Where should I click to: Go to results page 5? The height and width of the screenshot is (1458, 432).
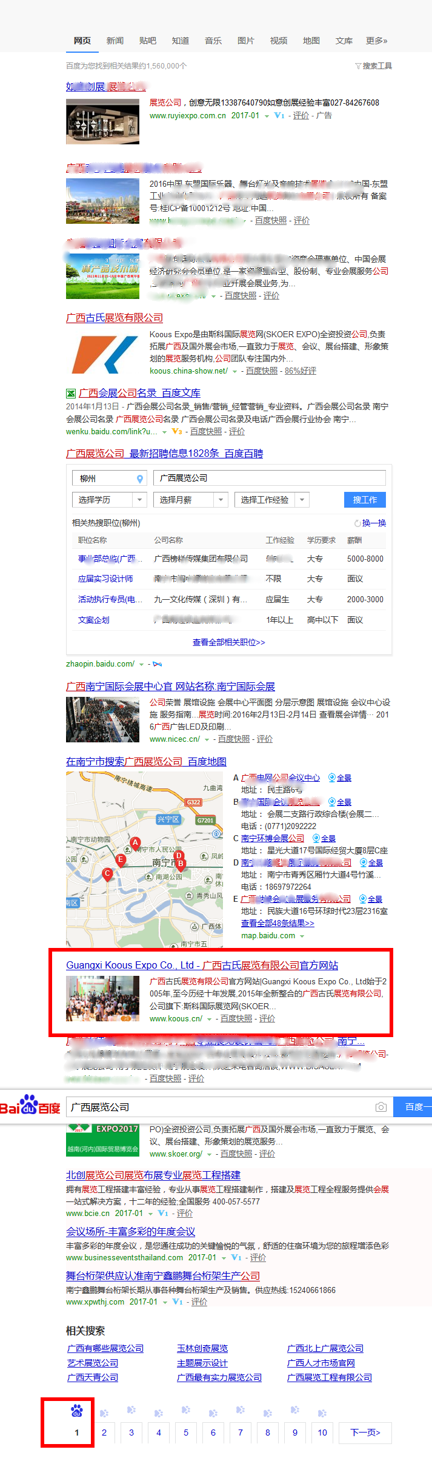(186, 1432)
